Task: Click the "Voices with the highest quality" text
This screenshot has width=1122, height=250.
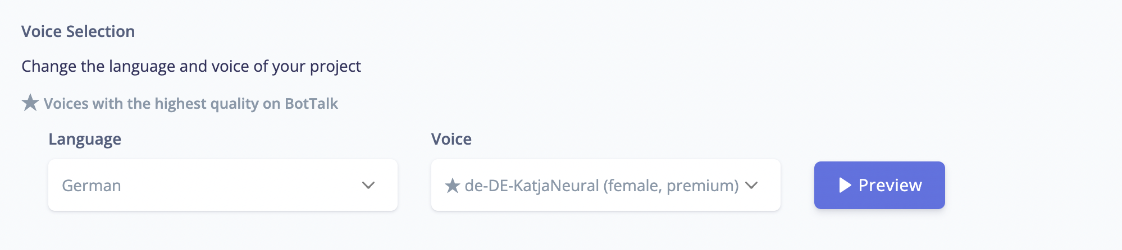Action: (x=163, y=104)
